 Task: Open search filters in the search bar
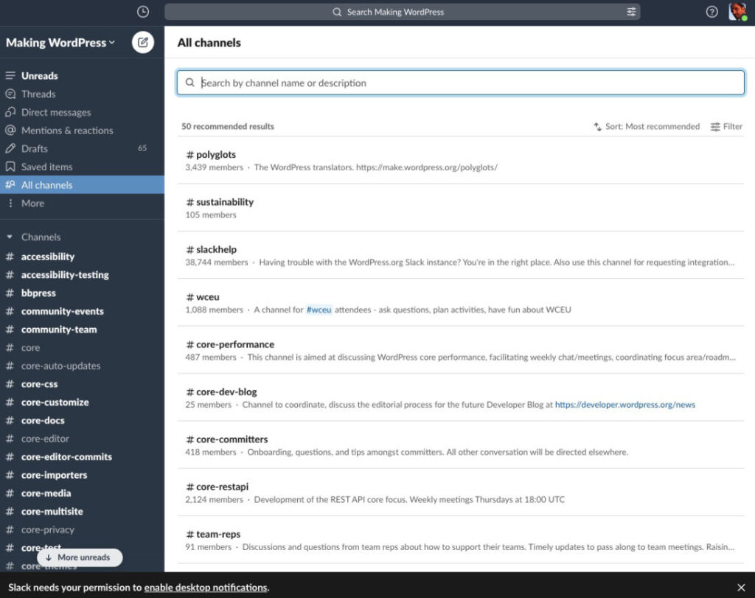click(631, 12)
